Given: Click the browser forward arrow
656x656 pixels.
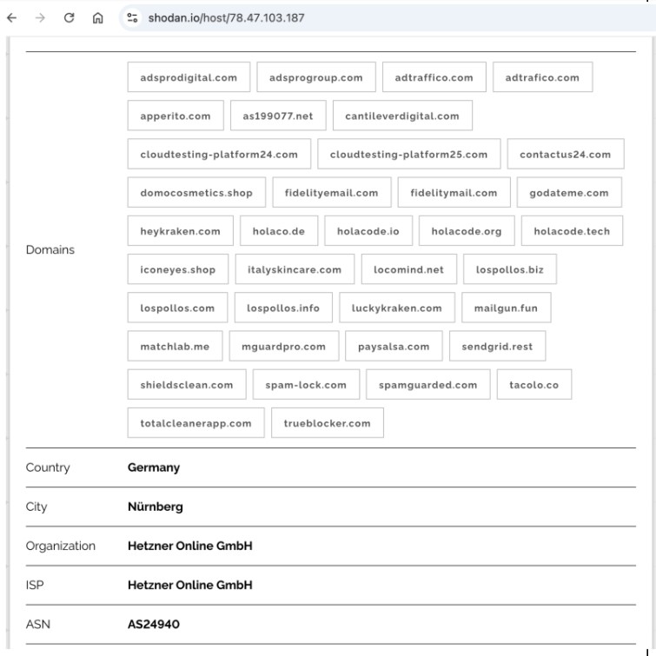Looking at the screenshot, I should (x=40, y=17).
